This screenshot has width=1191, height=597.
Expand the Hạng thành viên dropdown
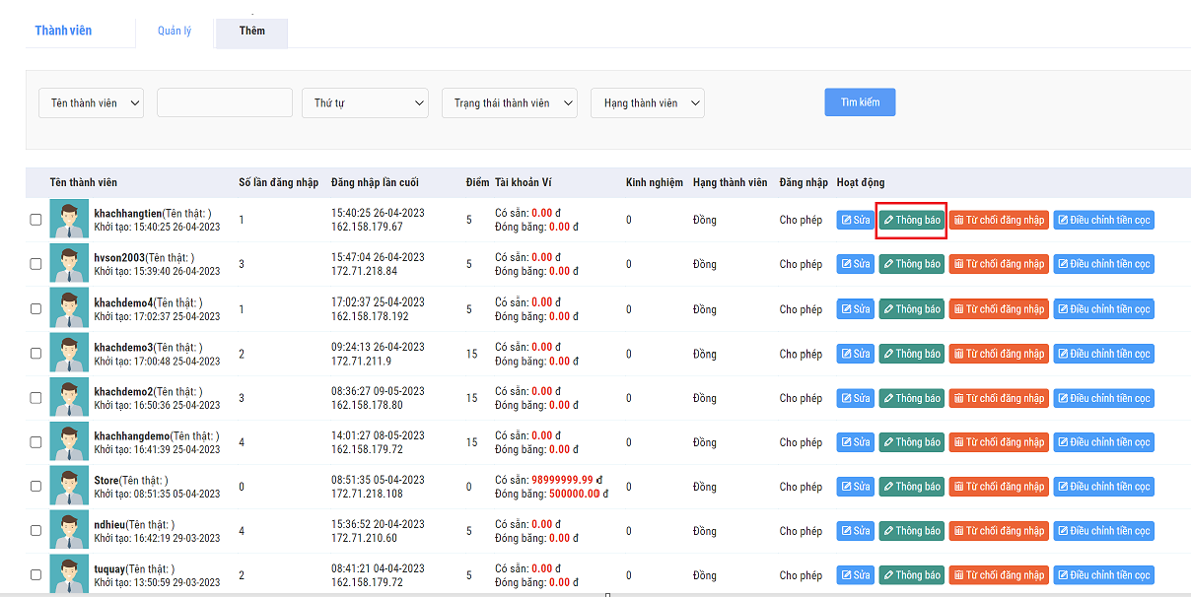click(x=648, y=103)
